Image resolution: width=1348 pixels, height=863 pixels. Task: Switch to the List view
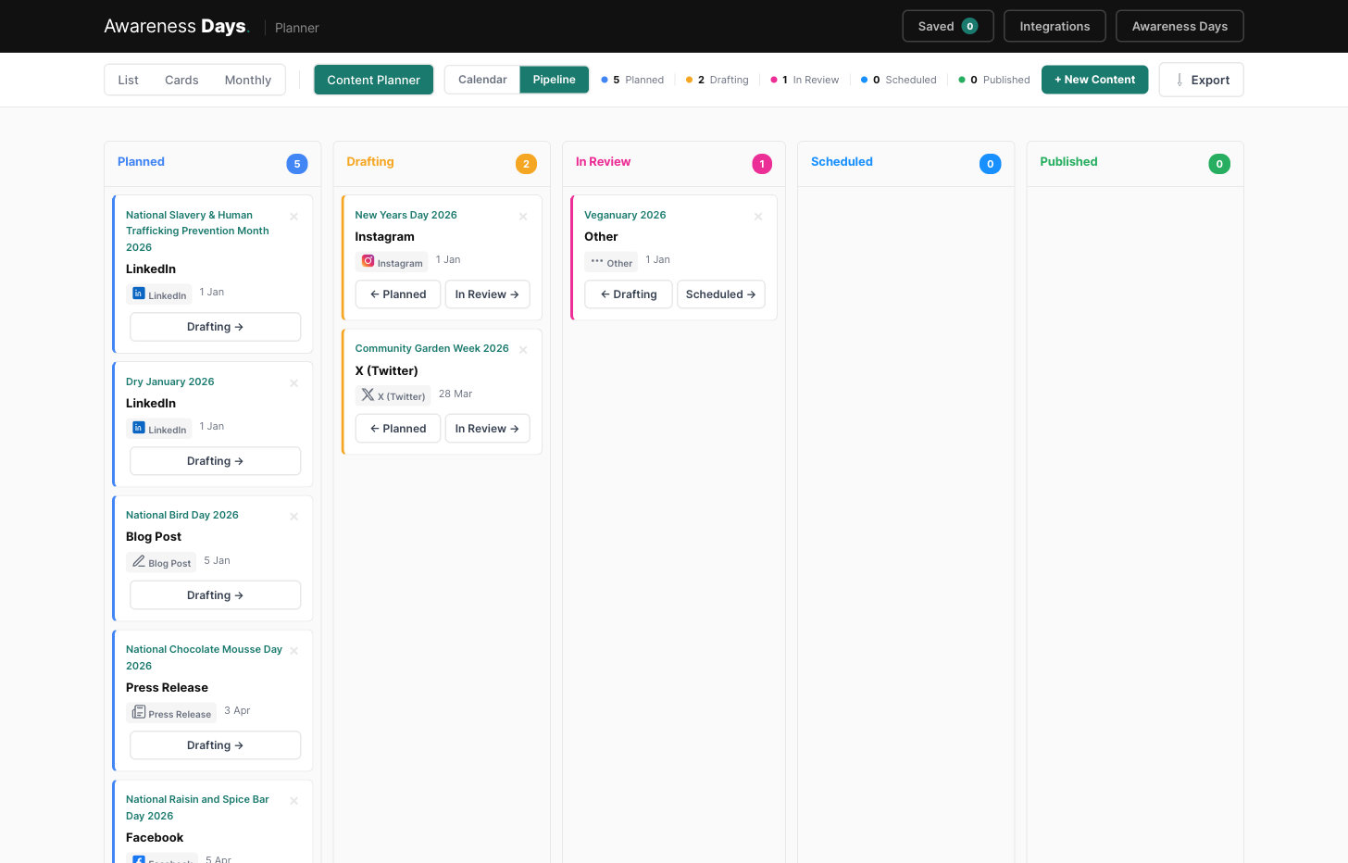pyautogui.click(x=128, y=80)
